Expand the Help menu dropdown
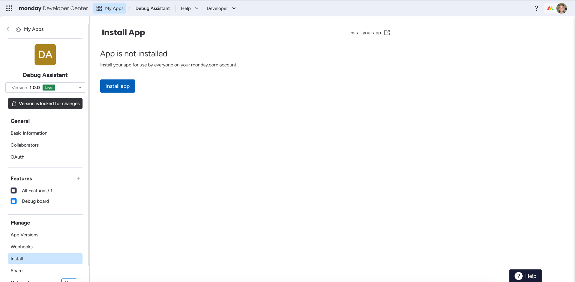Viewport: 575px width, 282px height. (x=190, y=8)
